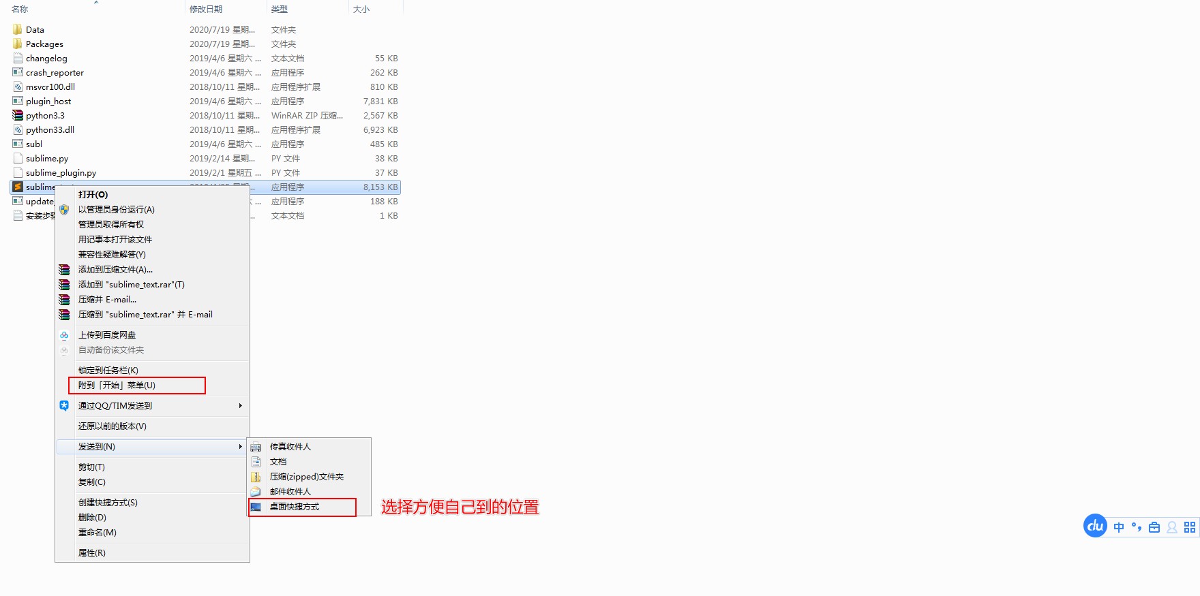Sort by the 修改日期 column header
Image resolution: width=1200 pixels, height=596 pixels.
[226, 9]
